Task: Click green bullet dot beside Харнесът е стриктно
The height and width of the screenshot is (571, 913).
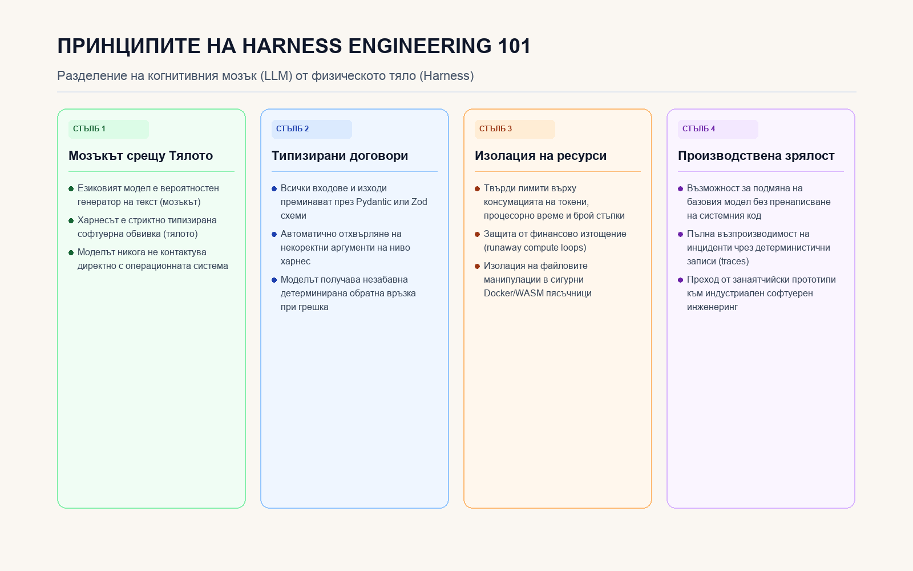Action: 71,220
